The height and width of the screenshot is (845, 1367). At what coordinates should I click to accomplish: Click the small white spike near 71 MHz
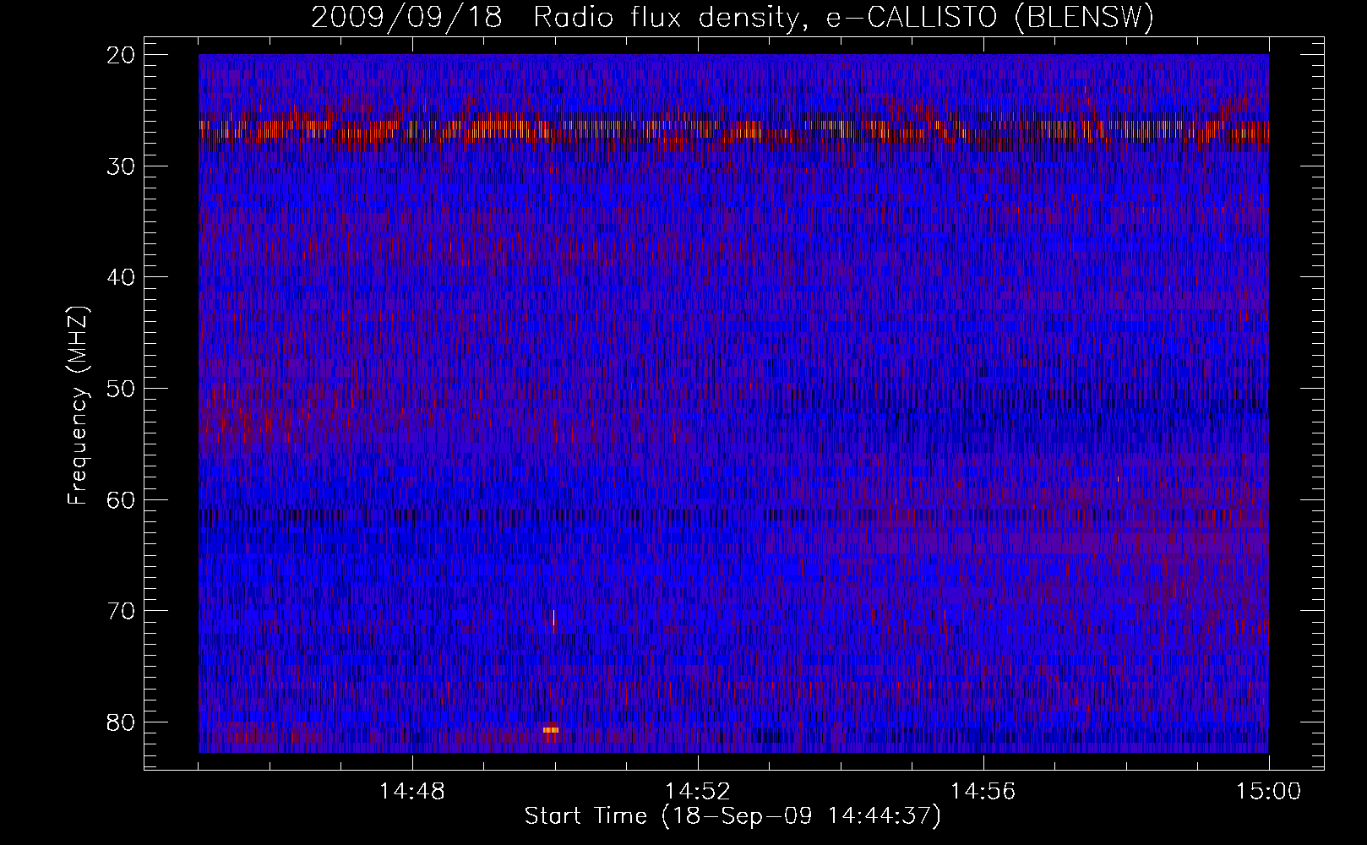pyautogui.click(x=553, y=618)
